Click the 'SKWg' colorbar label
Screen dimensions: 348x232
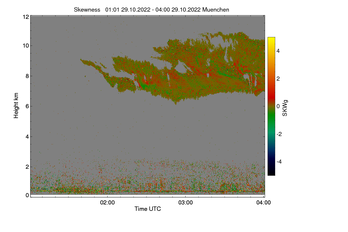(x=285, y=108)
